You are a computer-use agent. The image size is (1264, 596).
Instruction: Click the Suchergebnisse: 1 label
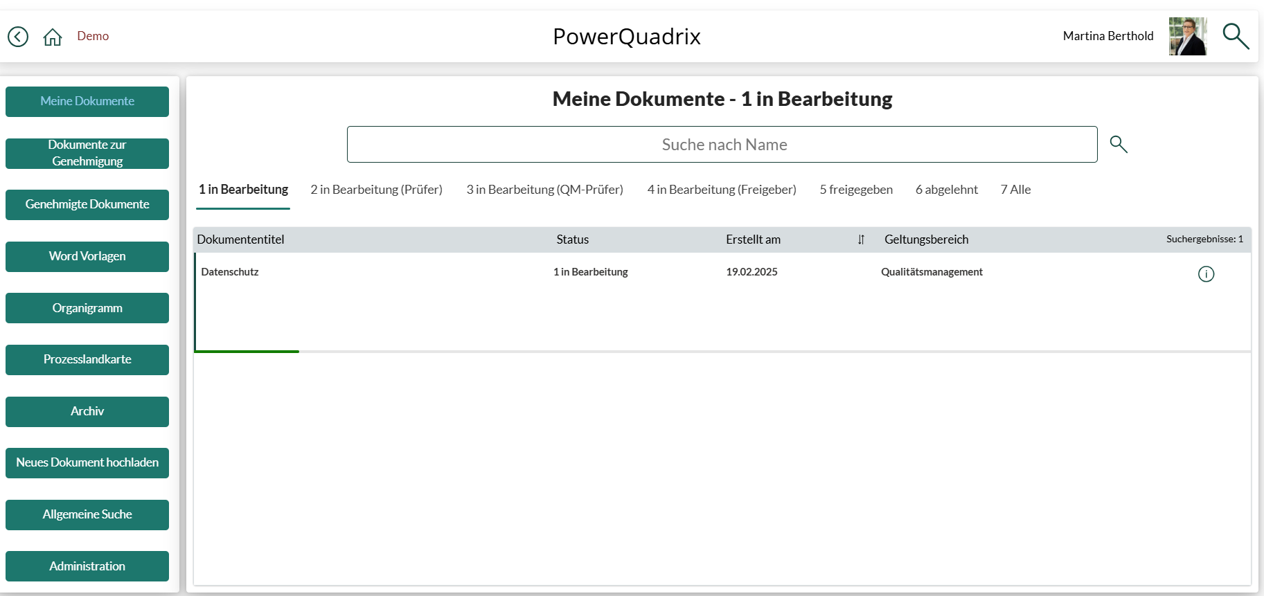1204,239
